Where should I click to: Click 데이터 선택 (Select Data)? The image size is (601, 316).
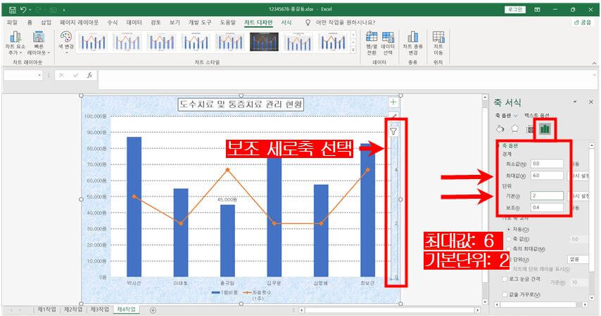[x=388, y=43]
